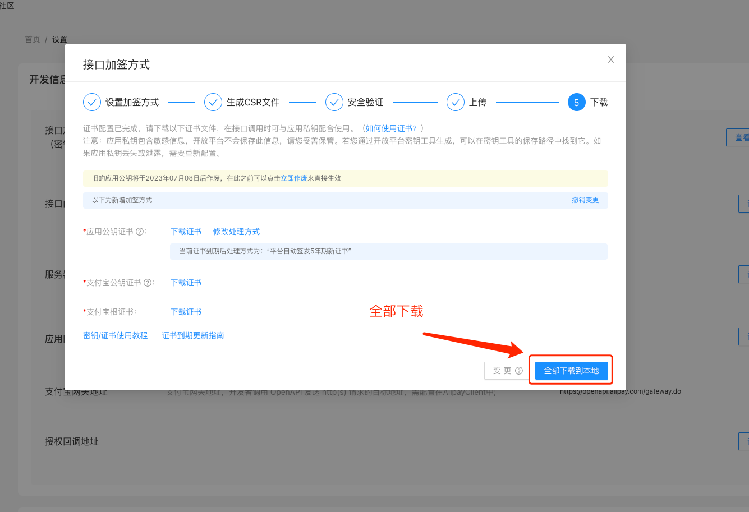This screenshot has width=749, height=512.
Task: Click 全部下载到本地 button
Action: click(572, 371)
